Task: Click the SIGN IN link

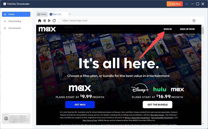Action: click(167, 29)
